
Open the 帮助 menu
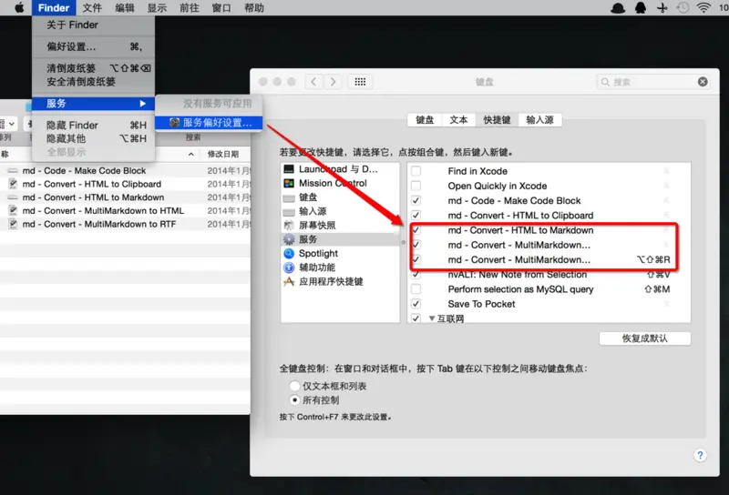tap(254, 8)
